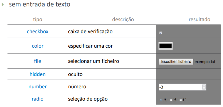The width and height of the screenshot is (223, 107).
Task: Select radio option B
Action: (x=171, y=100)
